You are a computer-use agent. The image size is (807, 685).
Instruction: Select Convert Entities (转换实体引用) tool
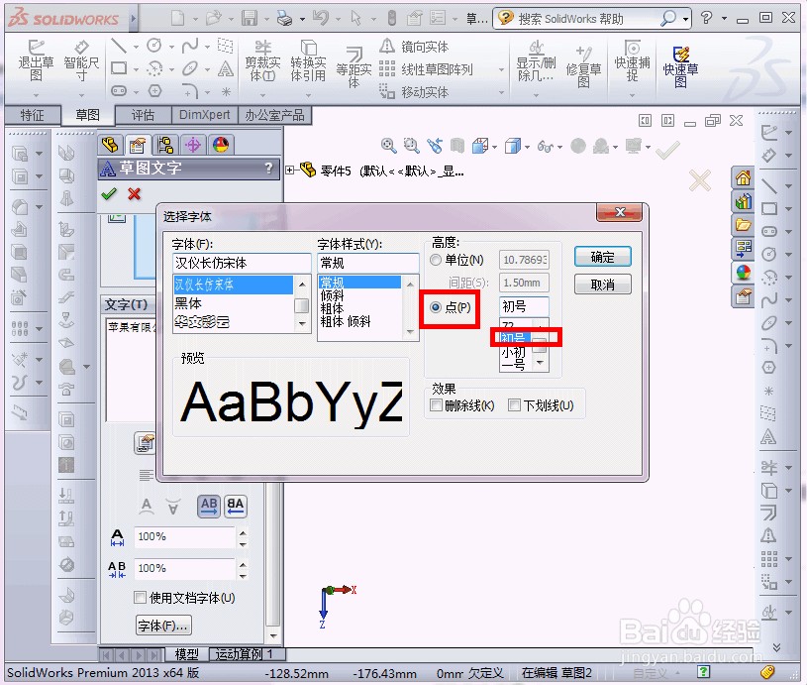click(x=308, y=60)
